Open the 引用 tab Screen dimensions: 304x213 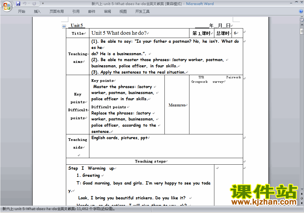pos(76,12)
